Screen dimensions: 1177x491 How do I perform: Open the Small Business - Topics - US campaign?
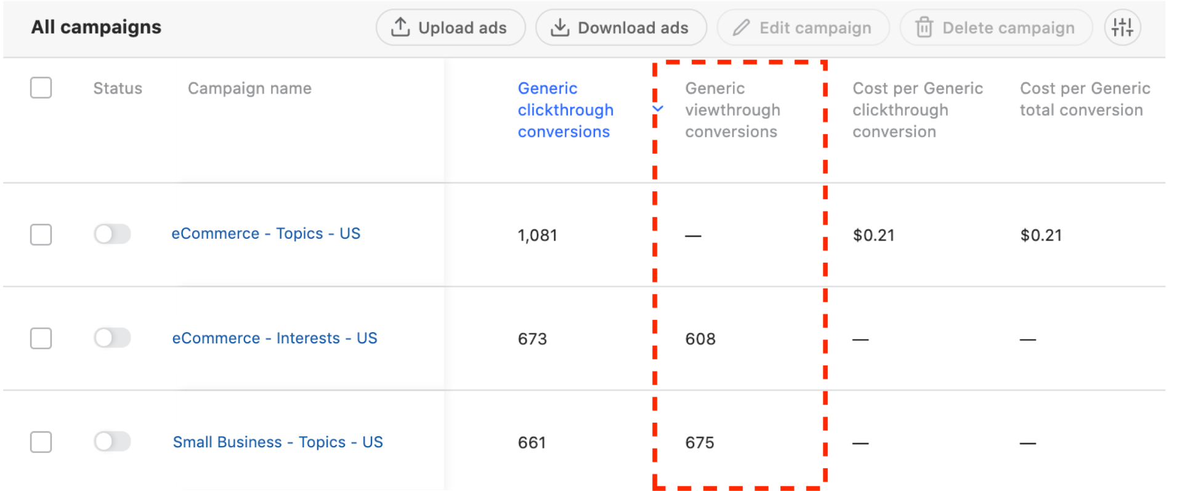point(278,442)
